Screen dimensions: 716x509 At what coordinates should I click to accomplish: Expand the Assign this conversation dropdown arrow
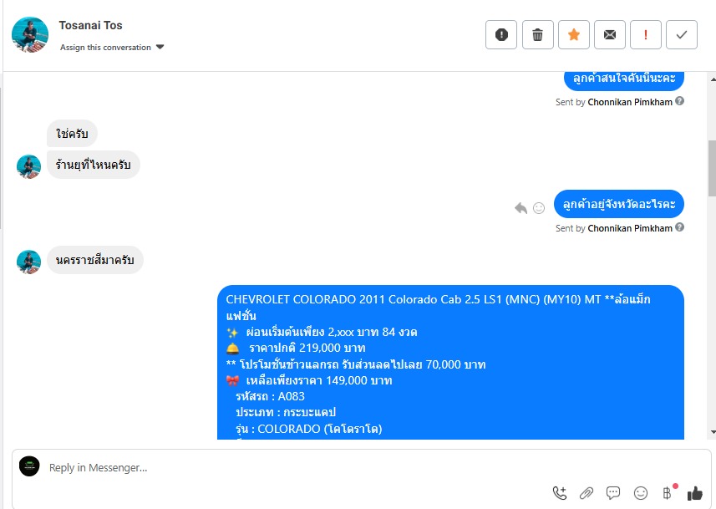point(160,47)
